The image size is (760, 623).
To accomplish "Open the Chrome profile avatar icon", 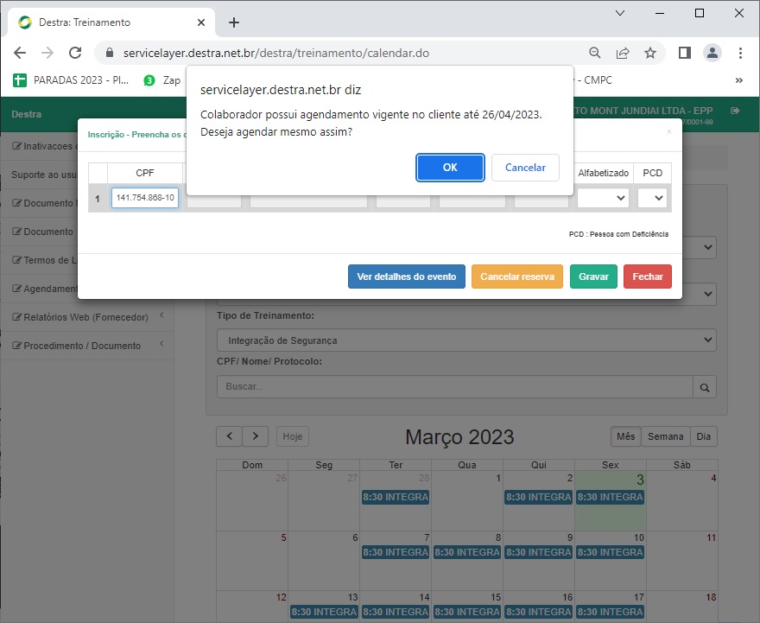I will (712, 53).
